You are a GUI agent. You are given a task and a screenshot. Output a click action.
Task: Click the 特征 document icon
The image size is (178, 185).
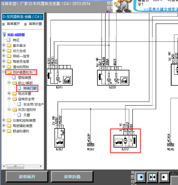(x=9, y=40)
